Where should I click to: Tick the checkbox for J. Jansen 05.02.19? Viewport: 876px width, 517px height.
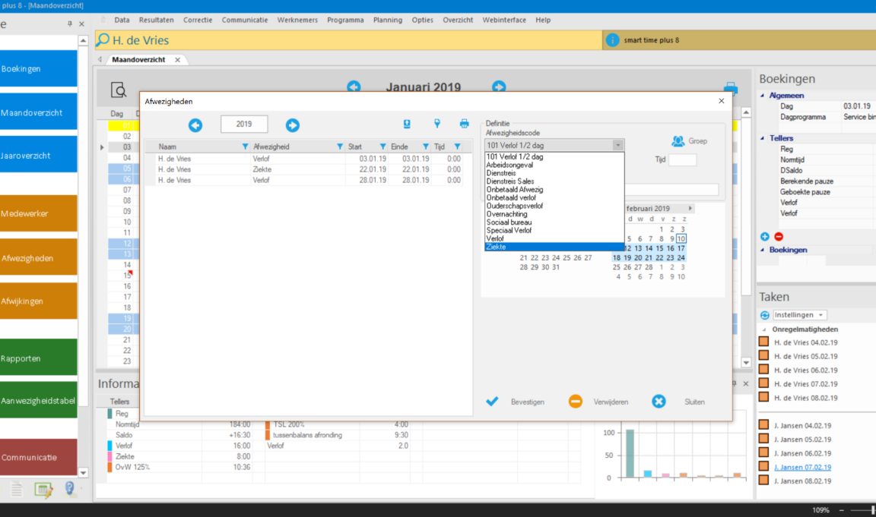(764, 439)
